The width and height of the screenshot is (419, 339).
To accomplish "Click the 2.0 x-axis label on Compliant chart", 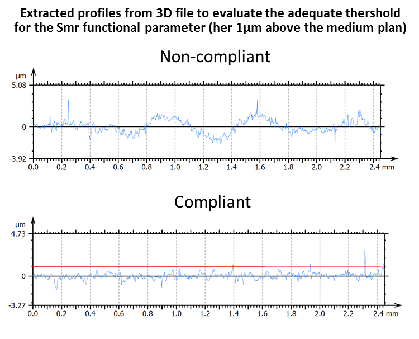I will coord(320,314).
